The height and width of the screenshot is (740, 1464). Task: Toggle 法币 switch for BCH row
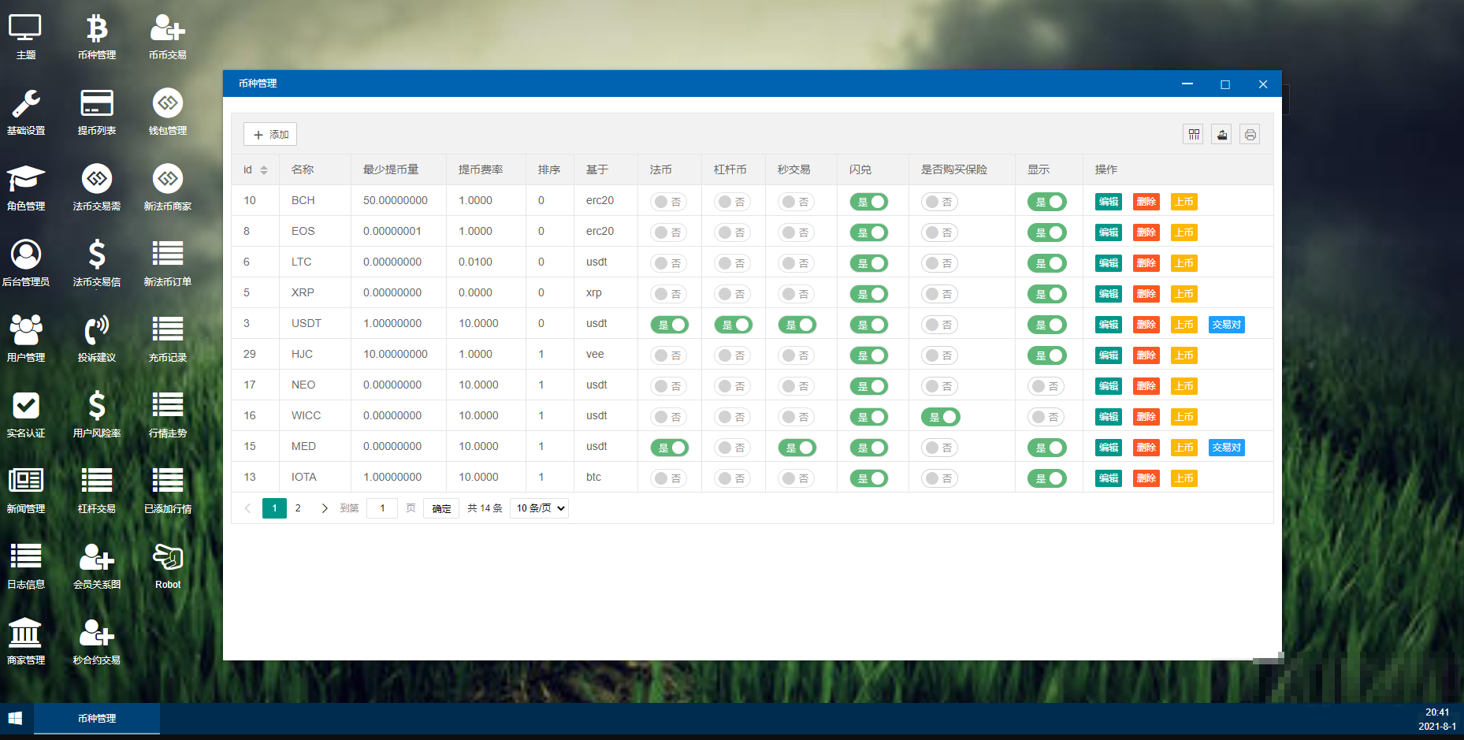668,202
